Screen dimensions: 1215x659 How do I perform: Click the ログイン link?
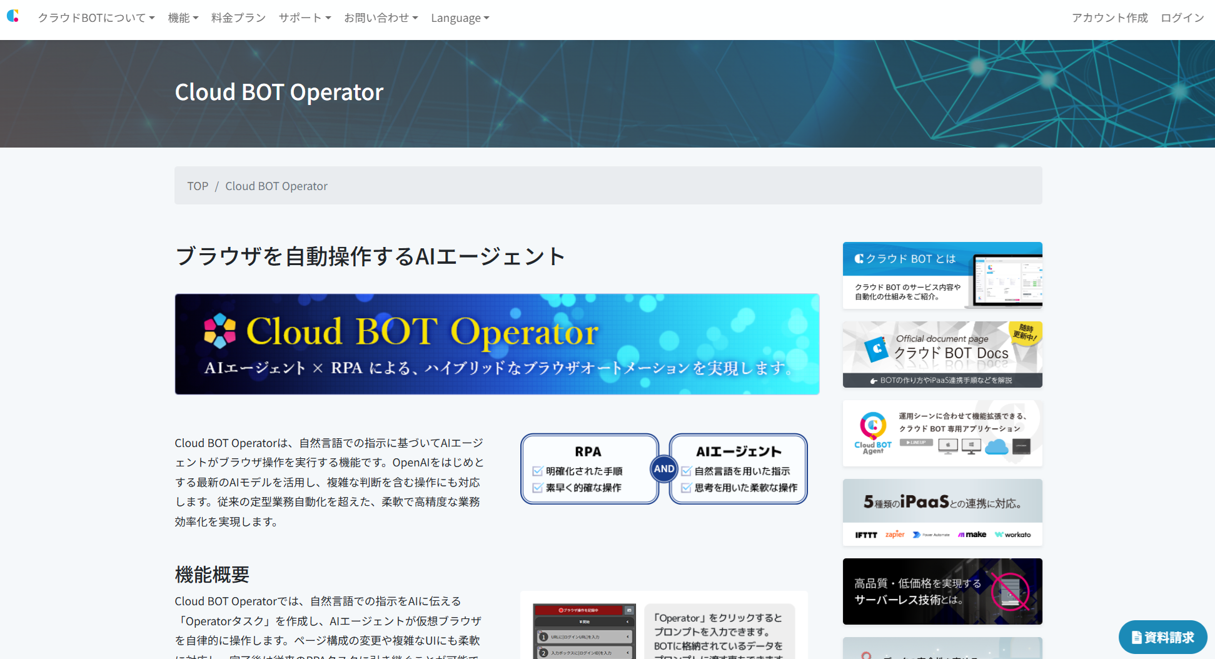click(1182, 18)
